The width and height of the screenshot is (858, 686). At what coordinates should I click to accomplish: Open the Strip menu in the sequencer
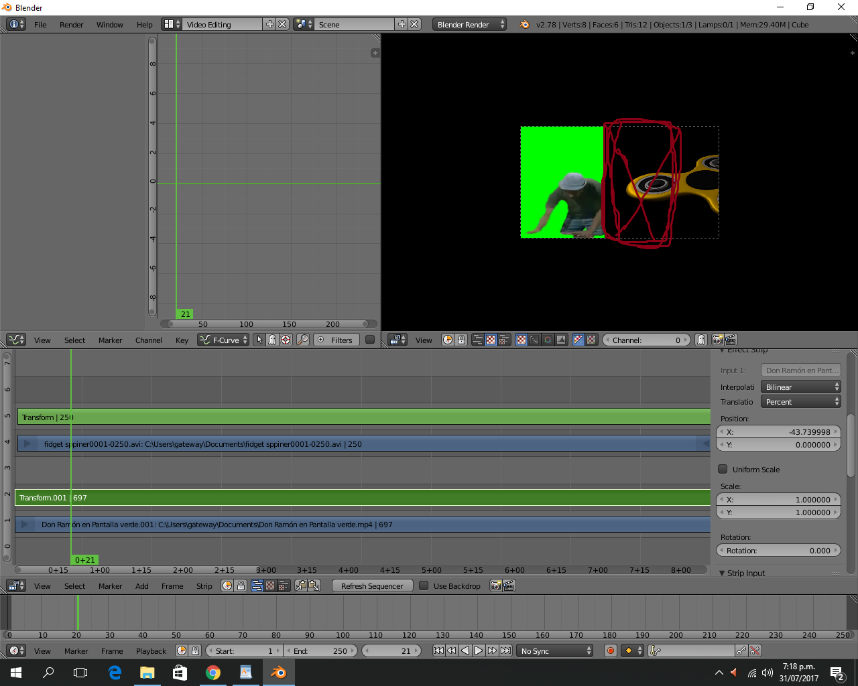204,586
